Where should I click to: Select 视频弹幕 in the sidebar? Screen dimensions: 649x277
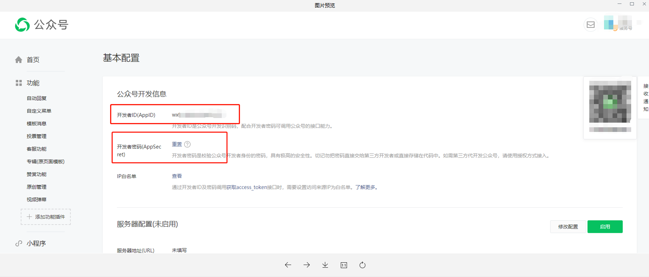(36, 200)
